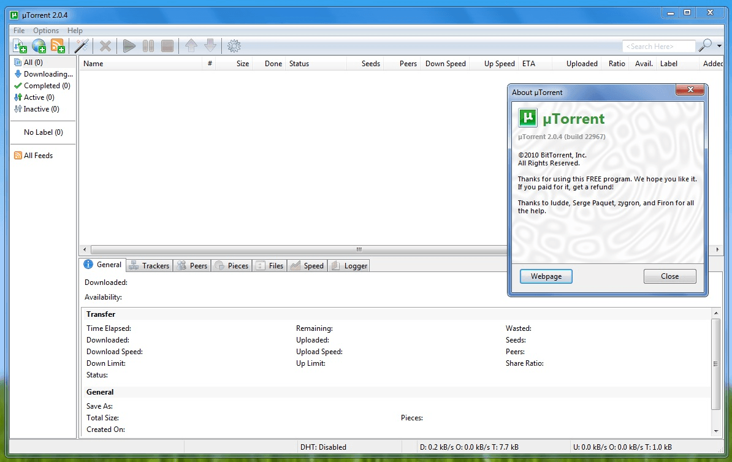Click the Search Here field

658,46
